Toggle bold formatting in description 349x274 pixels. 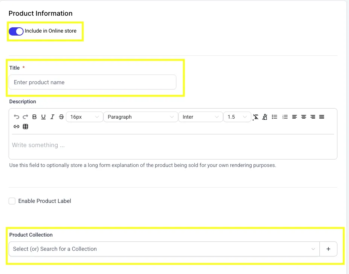[x=34, y=117]
